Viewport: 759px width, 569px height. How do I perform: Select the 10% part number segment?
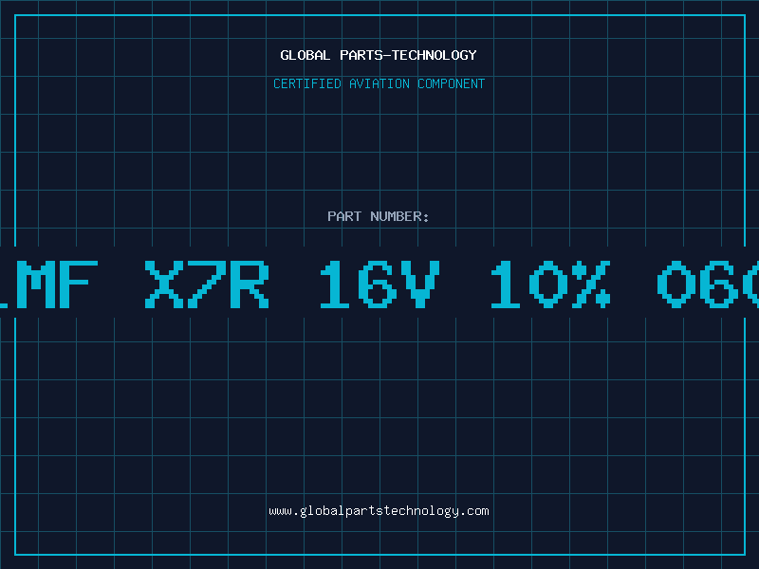point(550,284)
